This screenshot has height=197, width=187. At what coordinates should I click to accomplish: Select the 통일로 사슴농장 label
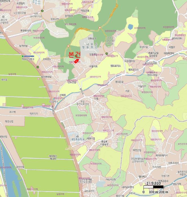pyautogui.click(x=104, y=143)
